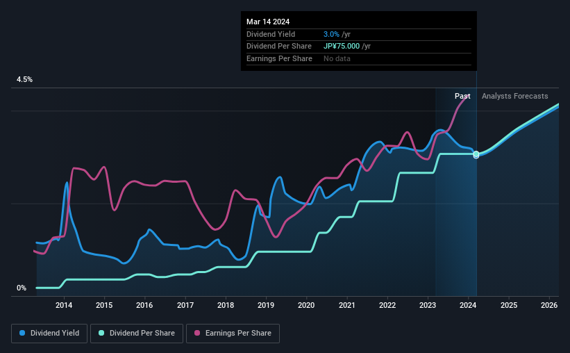The width and height of the screenshot is (570, 353).
Task: Select the 2017 x-axis label
Action: click(185, 305)
